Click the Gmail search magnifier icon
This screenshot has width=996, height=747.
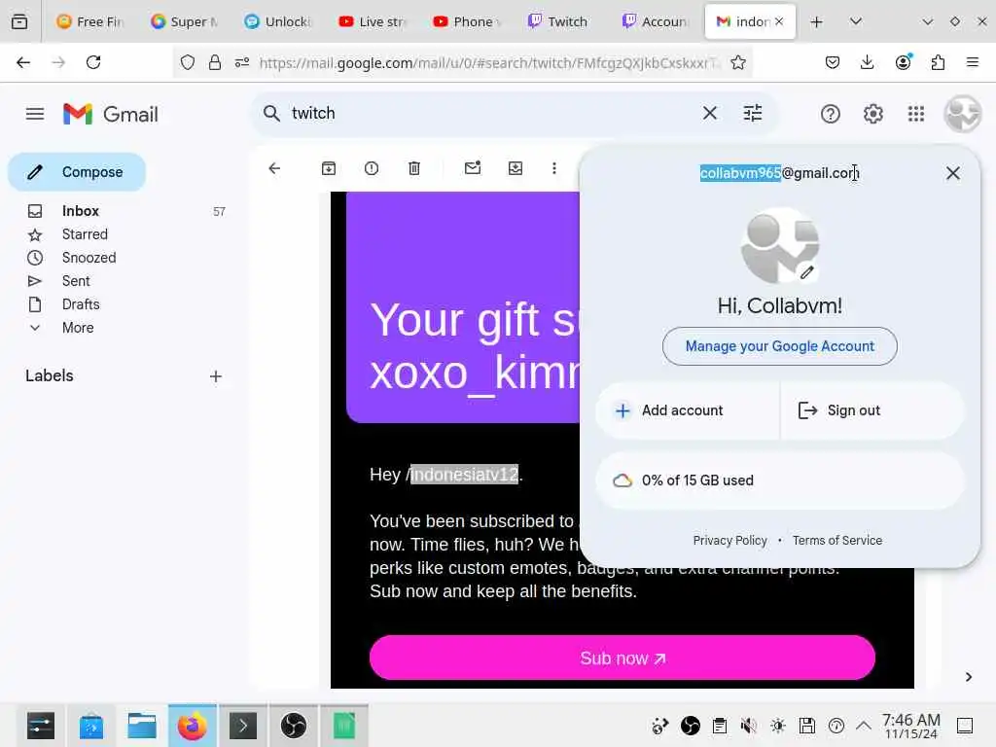pyautogui.click(x=271, y=113)
